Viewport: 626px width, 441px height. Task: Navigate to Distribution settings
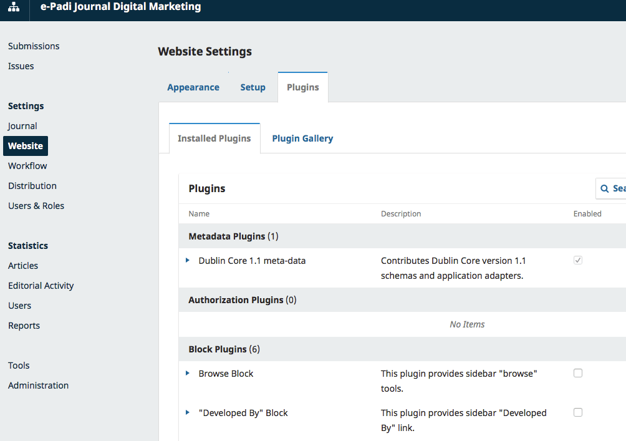[32, 186]
